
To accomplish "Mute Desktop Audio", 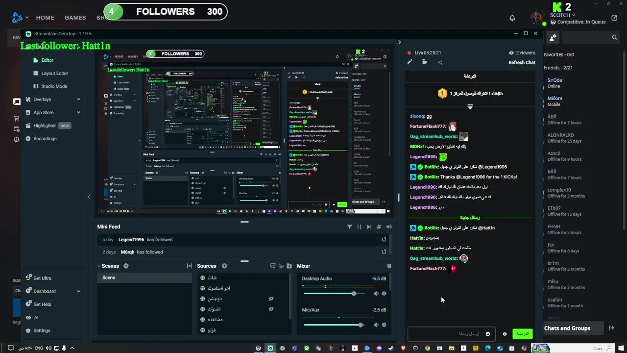I will pos(376,294).
